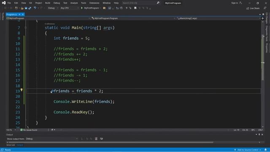Collapse the Main method outlining toggle on line 7
This screenshot has height=152, width=270.
tap(25, 27)
